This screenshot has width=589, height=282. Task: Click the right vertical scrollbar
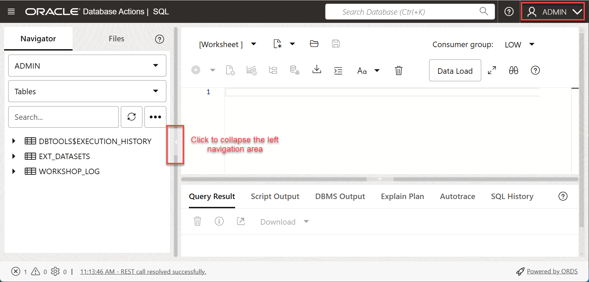[x=581, y=130]
